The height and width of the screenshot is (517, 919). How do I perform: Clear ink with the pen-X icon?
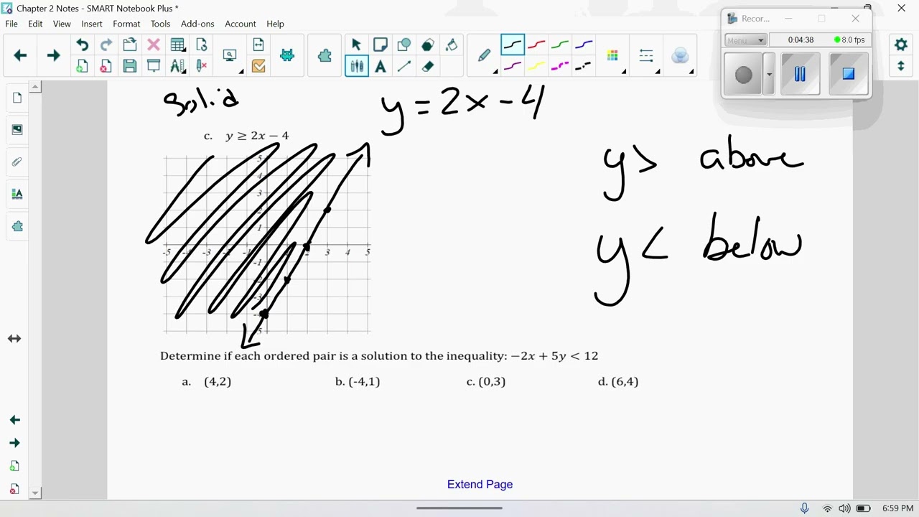pos(202,67)
